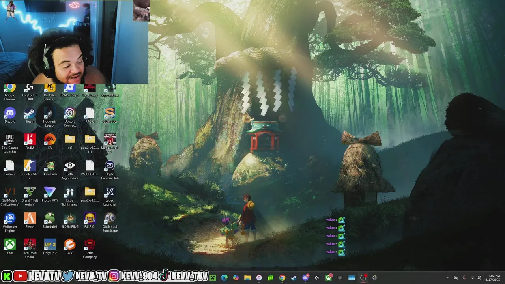
Task: Show hidden system tray icons
Action: click(447, 278)
